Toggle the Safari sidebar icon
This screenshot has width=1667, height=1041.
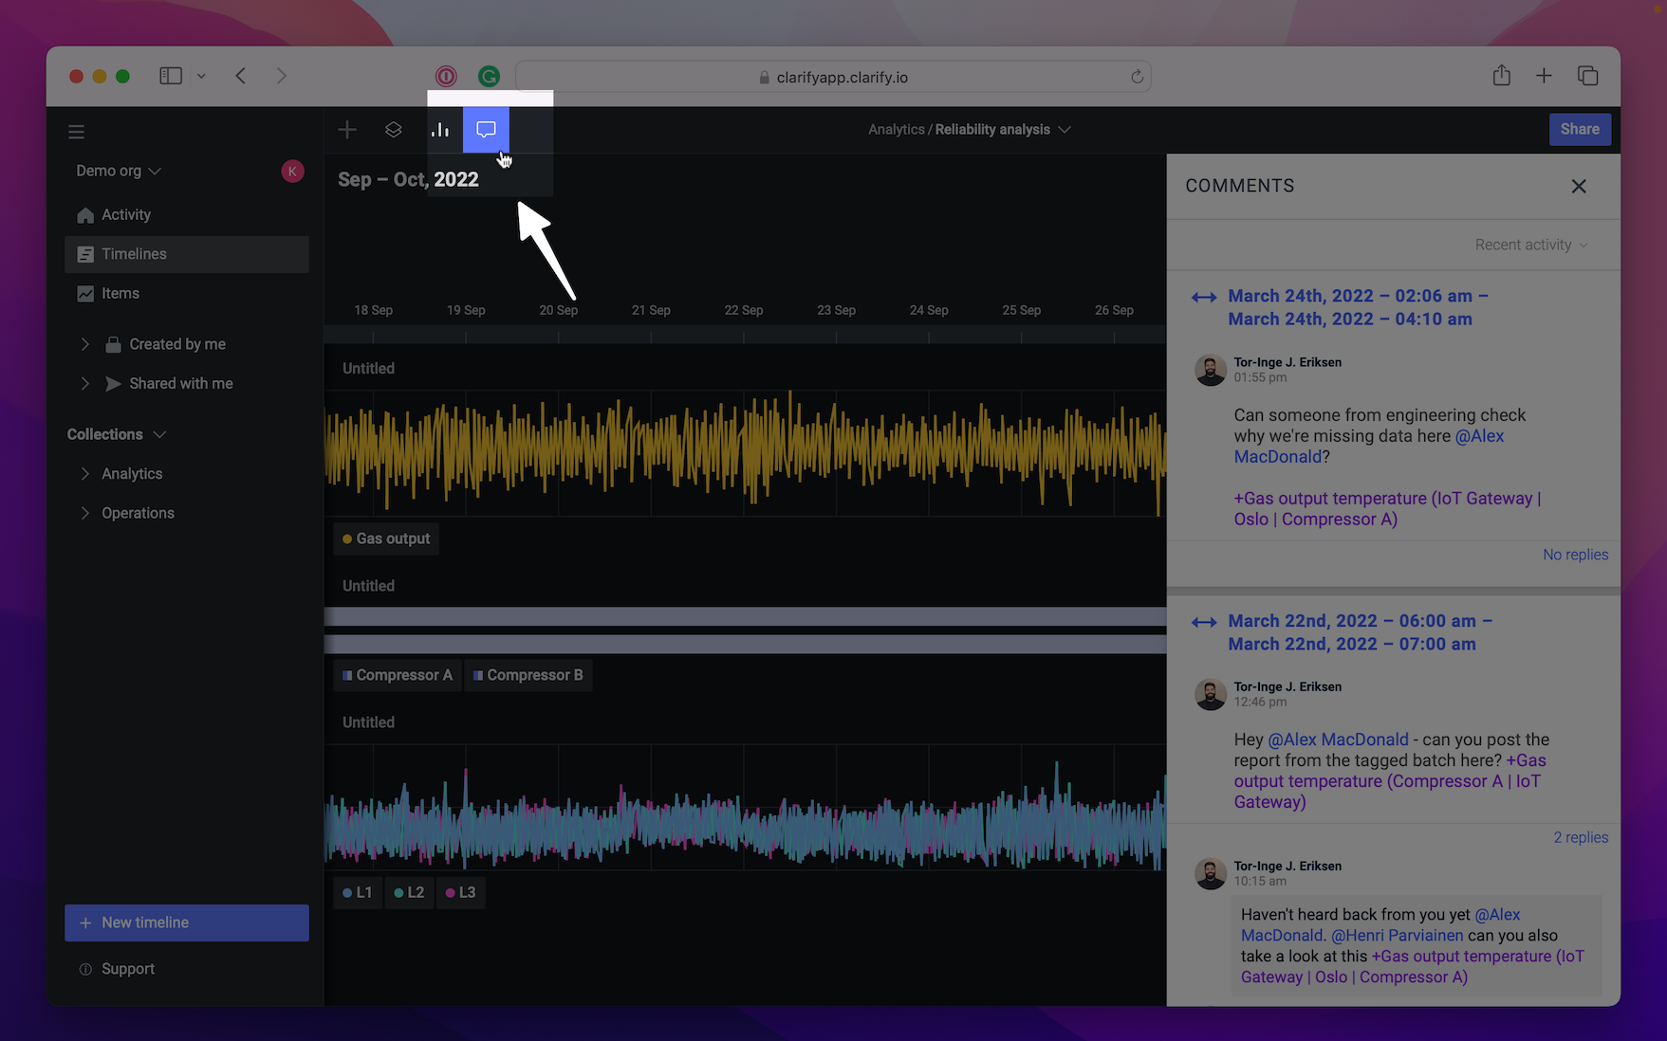point(171,76)
